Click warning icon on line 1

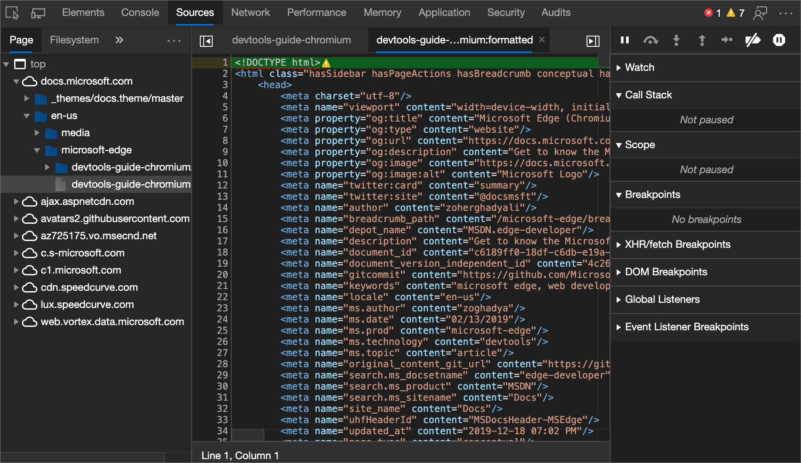pyautogui.click(x=326, y=63)
